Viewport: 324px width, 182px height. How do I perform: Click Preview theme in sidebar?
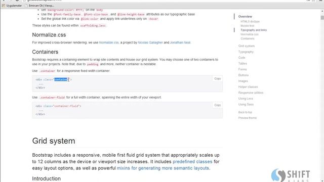[x=248, y=118]
